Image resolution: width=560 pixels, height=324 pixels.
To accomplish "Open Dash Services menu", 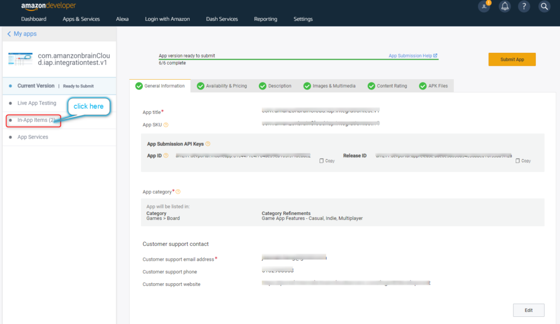I will (222, 19).
